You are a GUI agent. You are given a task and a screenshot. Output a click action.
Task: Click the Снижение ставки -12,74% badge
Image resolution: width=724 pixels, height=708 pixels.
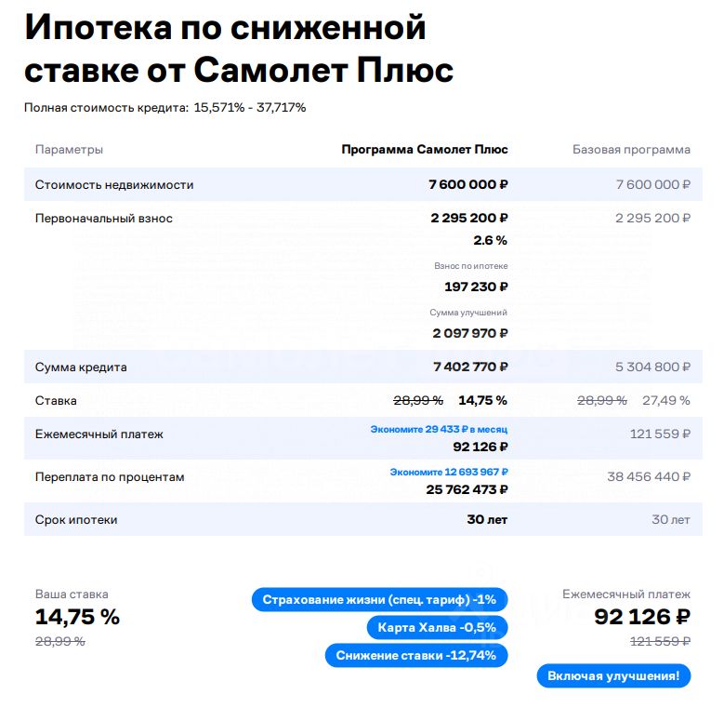(416, 655)
